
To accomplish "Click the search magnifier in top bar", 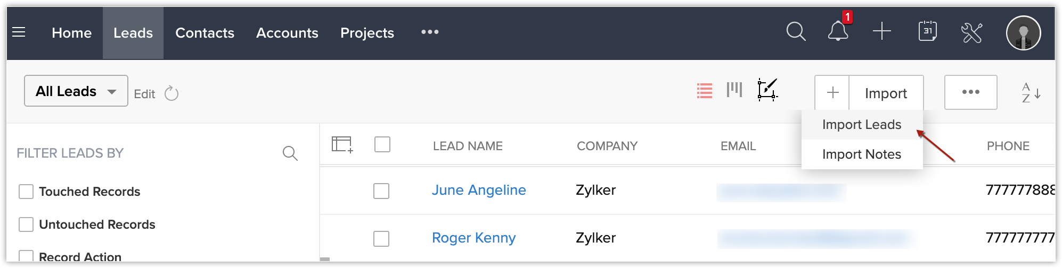I will (796, 32).
